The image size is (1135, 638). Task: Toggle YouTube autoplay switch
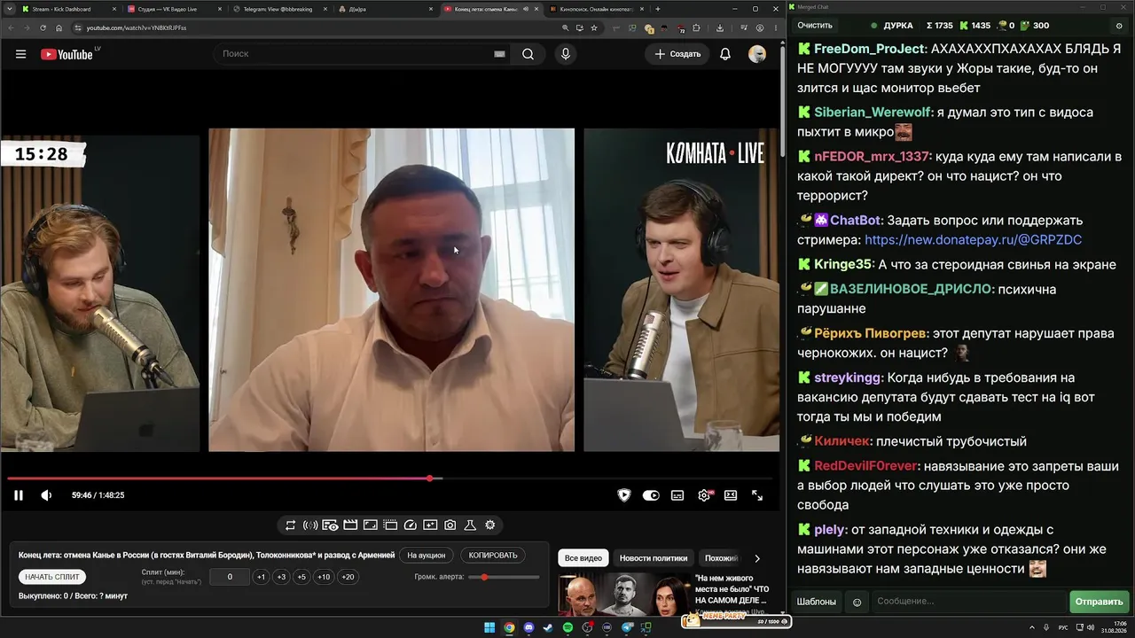click(x=651, y=495)
